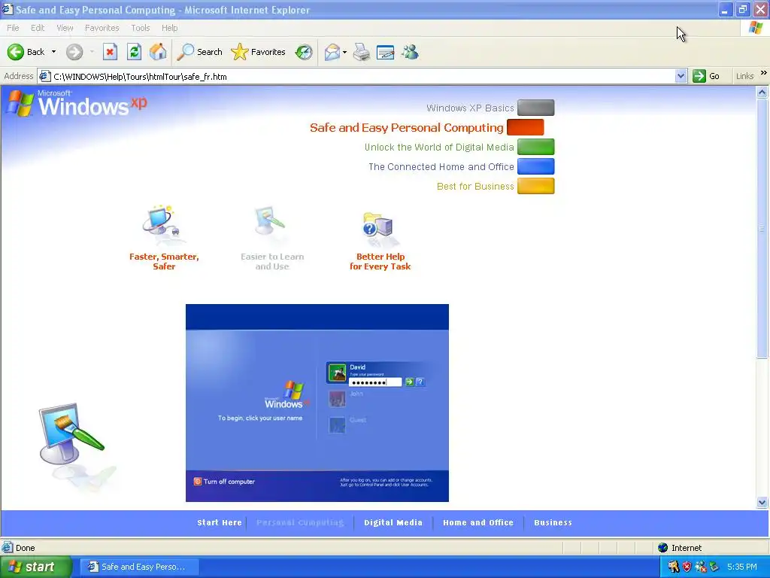Viewport: 770px width, 578px height.
Task: Click the green Digital Media swatch
Action: point(535,147)
